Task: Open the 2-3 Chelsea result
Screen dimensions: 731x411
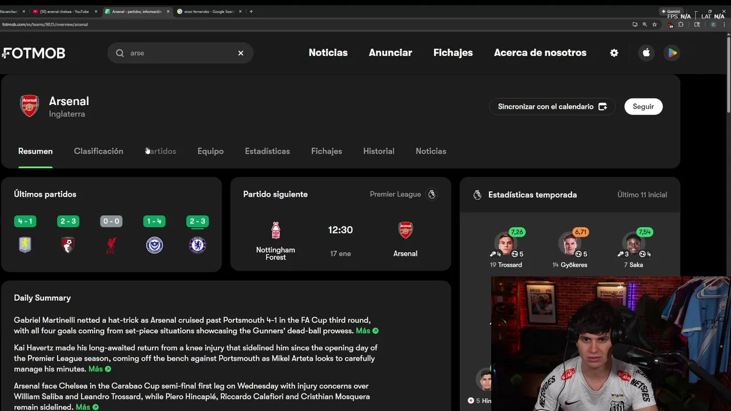Action: [x=198, y=221]
